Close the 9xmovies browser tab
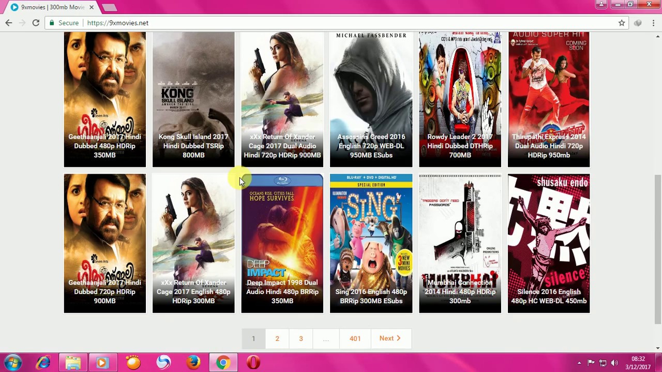Image resolution: width=662 pixels, height=372 pixels. click(92, 7)
